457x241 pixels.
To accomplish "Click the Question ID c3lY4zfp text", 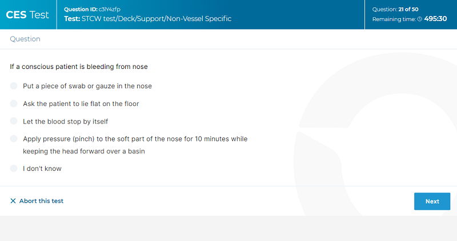I will coord(92,9).
